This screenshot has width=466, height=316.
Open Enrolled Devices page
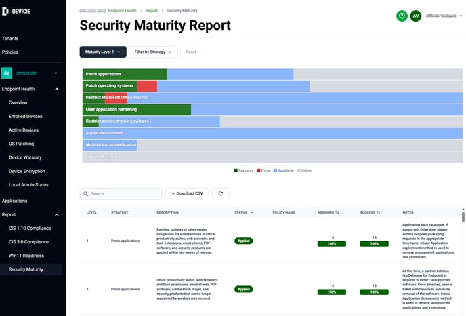click(26, 117)
